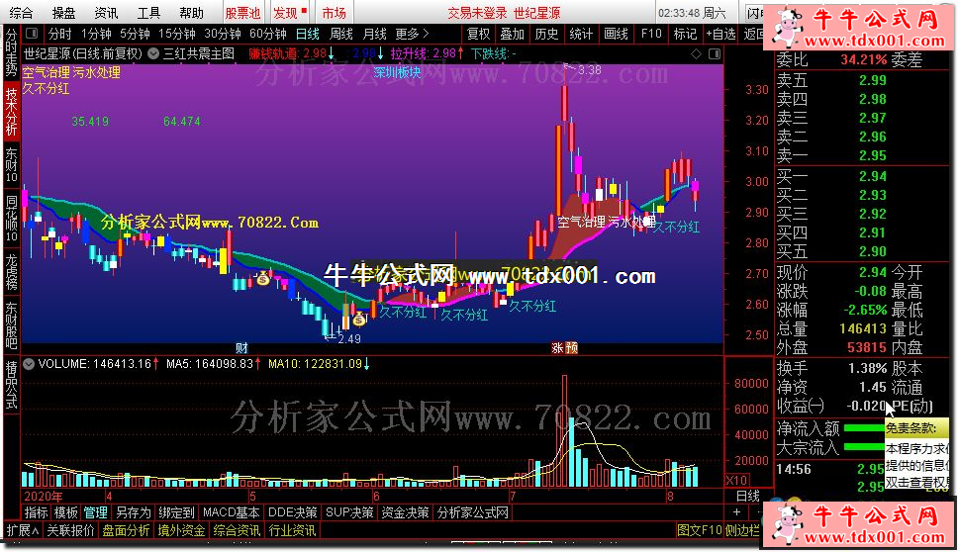The height and width of the screenshot is (552, 959).
Task: Open 东财10 side tab
Action: 12,164
